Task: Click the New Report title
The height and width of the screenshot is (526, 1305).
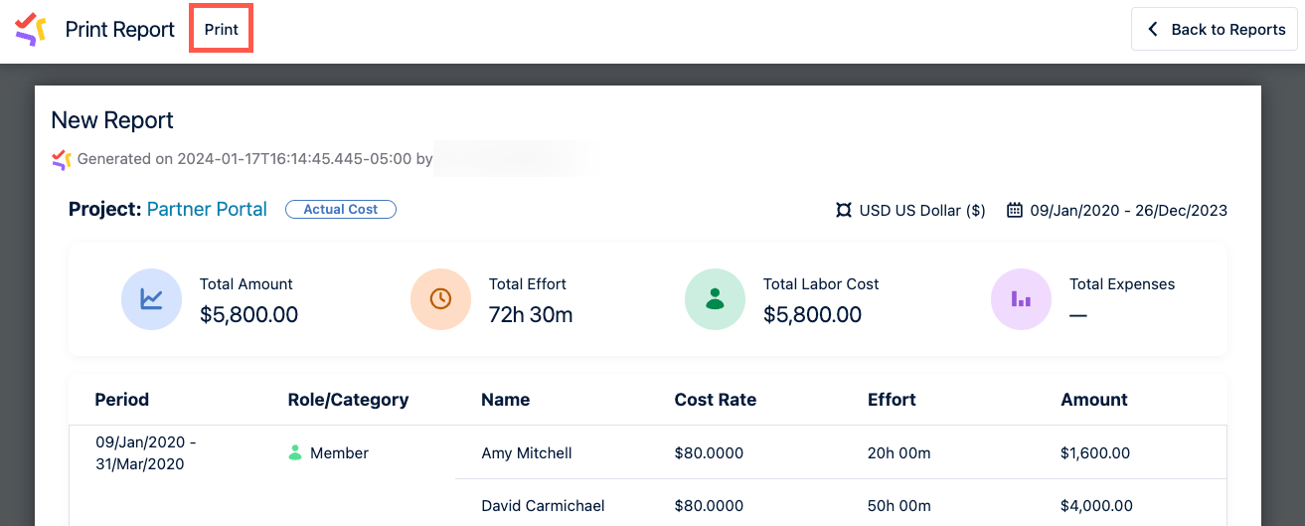Action: pos(112,120)
